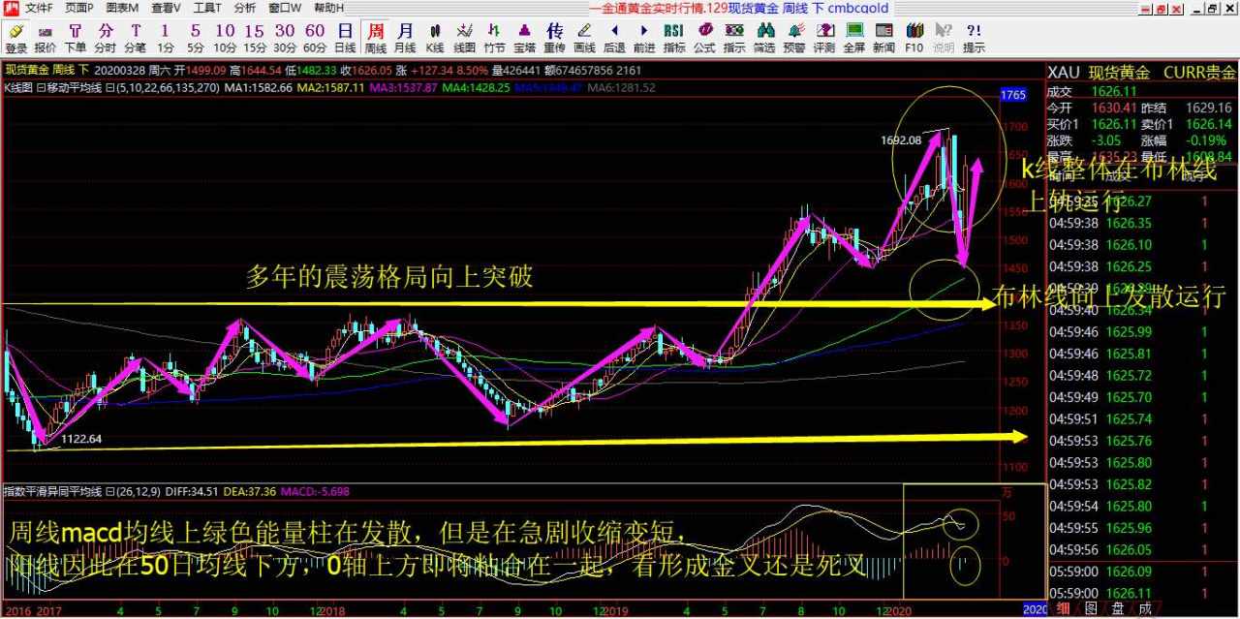Click the app logo icon in menu bar

(x=10, y=7)
